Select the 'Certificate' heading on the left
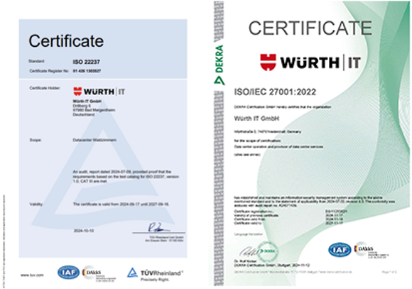This screenshot has height=289, width=412. coord(66,41)
